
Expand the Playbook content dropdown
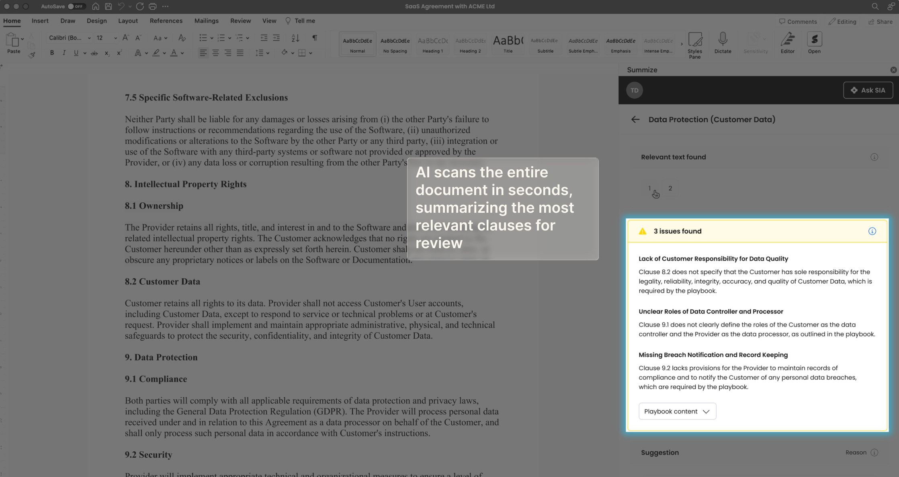(x=678, y=411)
